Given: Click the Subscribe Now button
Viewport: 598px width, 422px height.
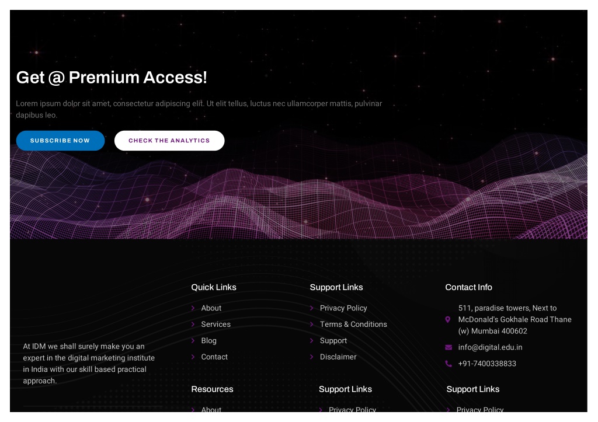Looking at the screenshot, I should tap(60, 141).
